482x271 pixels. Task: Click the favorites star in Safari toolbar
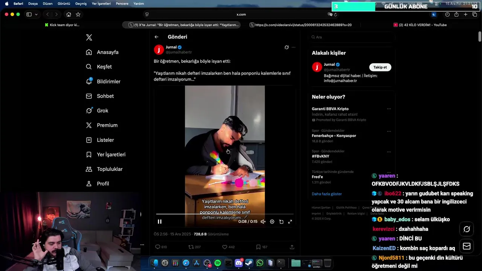(78, 14)
